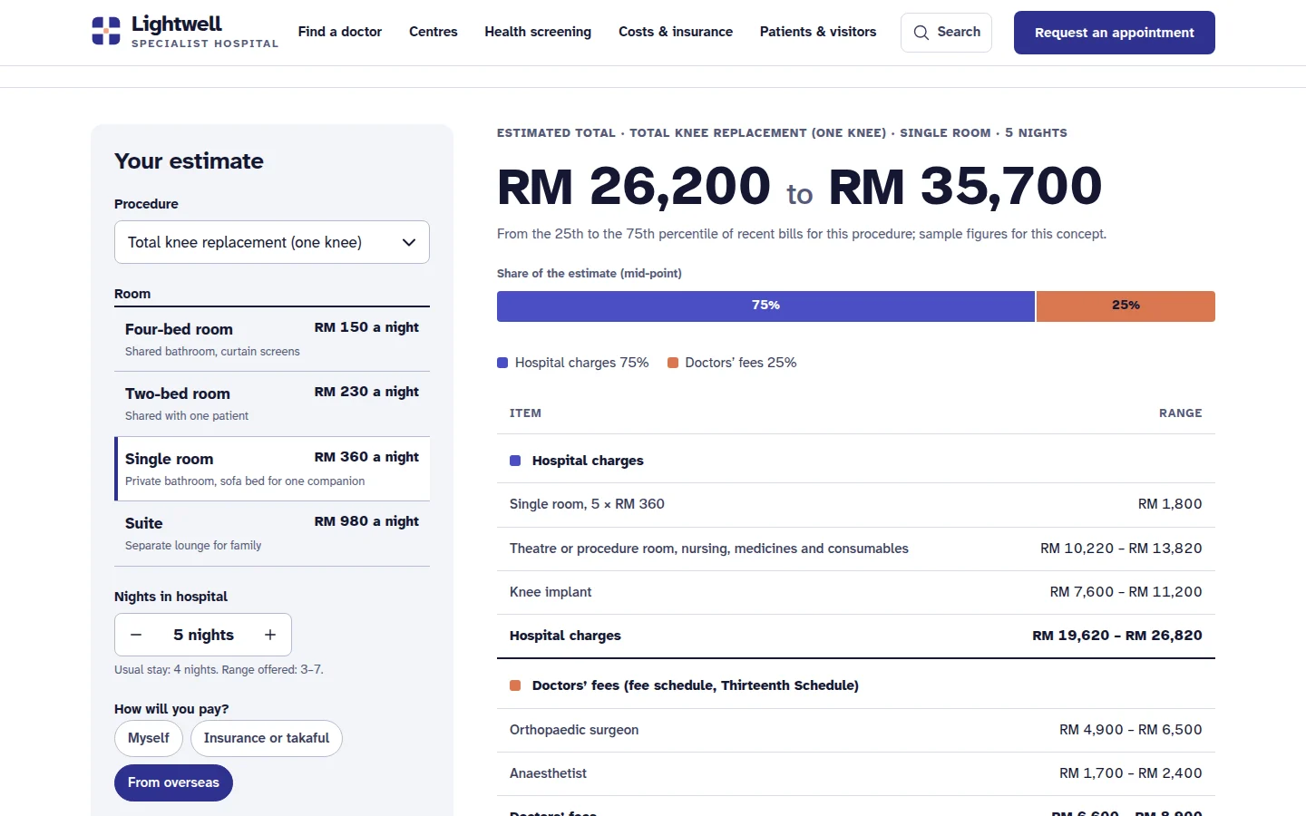The width and height of the screenshot is (1306, 816).
Task: Click the blue Hospital charges legend square
Action: [502, 363]
